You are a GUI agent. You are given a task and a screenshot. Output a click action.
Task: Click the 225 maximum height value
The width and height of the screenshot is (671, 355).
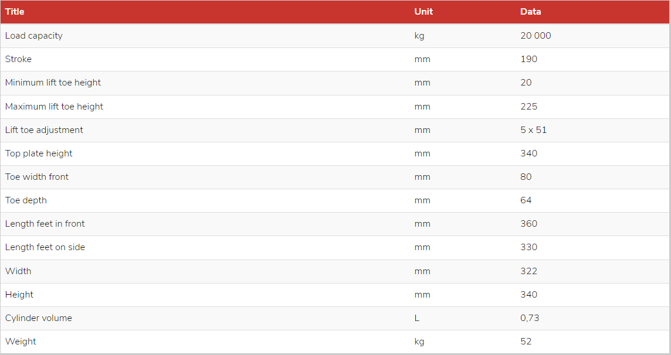click(x=528, y=107)
